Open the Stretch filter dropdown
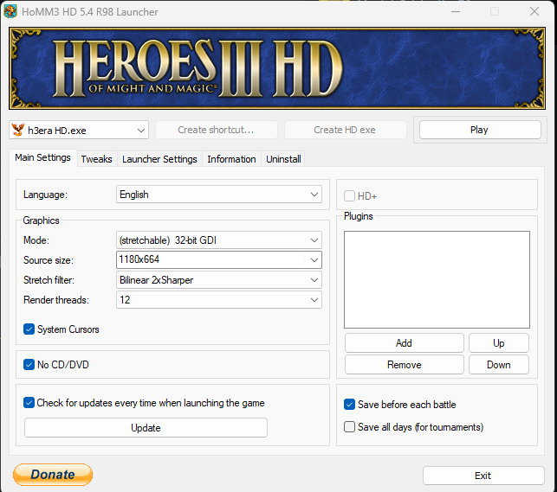The image size is (557, 492). (x=219, y=280)
